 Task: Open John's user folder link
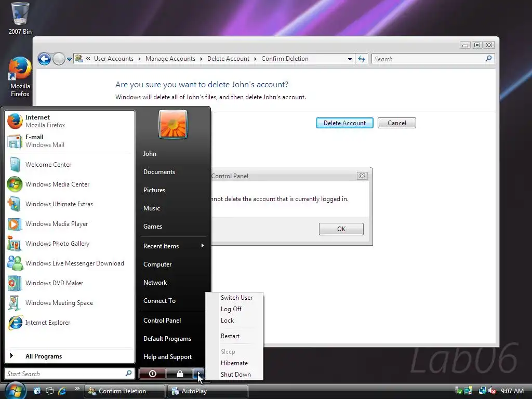coord(174,154)
